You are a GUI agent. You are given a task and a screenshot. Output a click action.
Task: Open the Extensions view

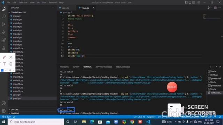[x=4, y=40]
